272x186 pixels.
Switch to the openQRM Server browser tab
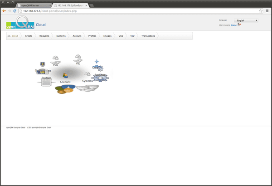34,5
